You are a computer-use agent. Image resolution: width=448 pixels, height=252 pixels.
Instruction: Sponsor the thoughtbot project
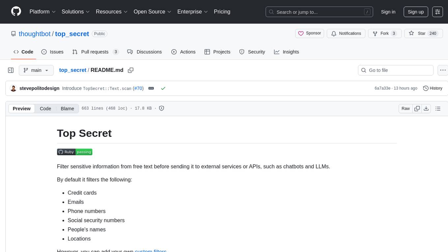coord(310,33)
